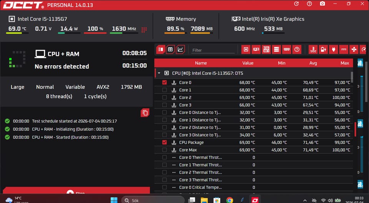Check the Core 2 checkbox
This screenshot has width=369, height=203.
(x=165, y=97)
